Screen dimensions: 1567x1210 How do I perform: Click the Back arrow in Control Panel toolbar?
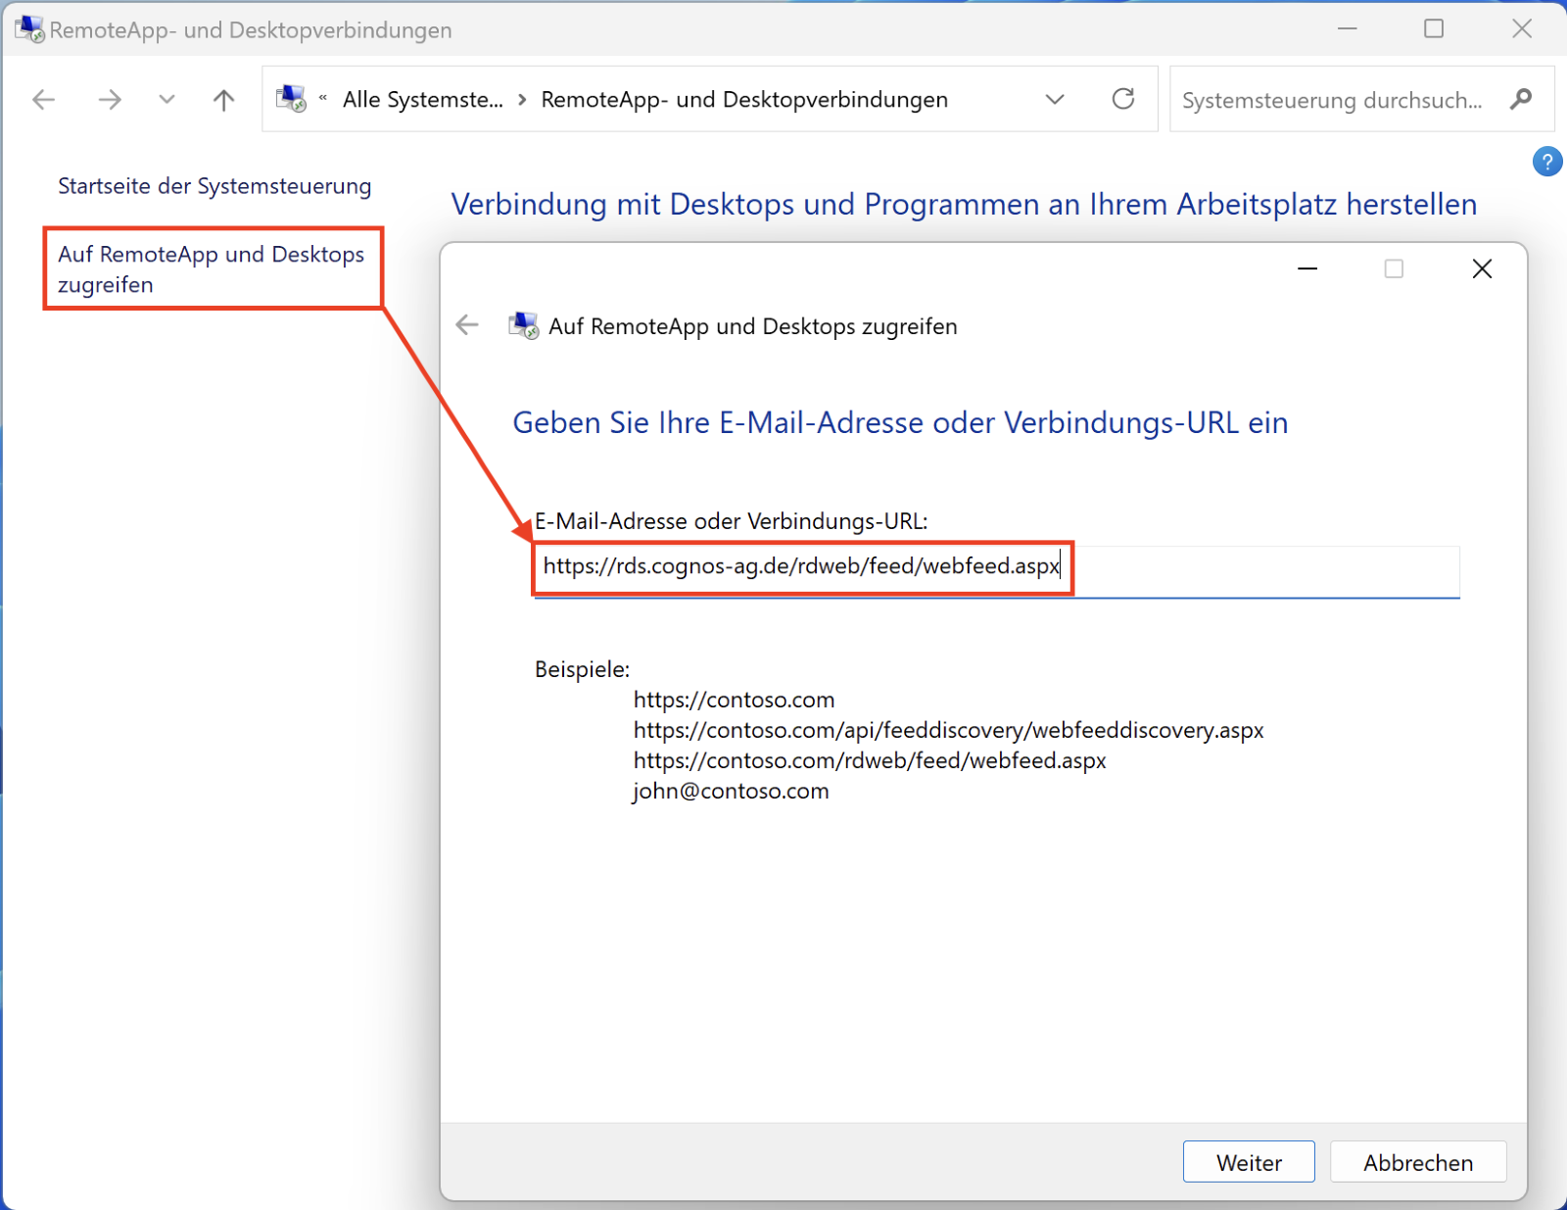click(x=44, y=99)
